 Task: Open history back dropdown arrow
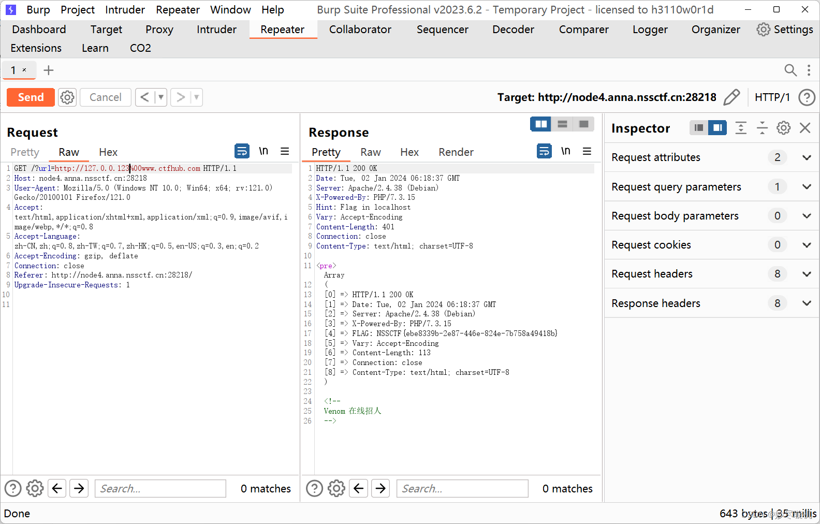pos(161,97)
